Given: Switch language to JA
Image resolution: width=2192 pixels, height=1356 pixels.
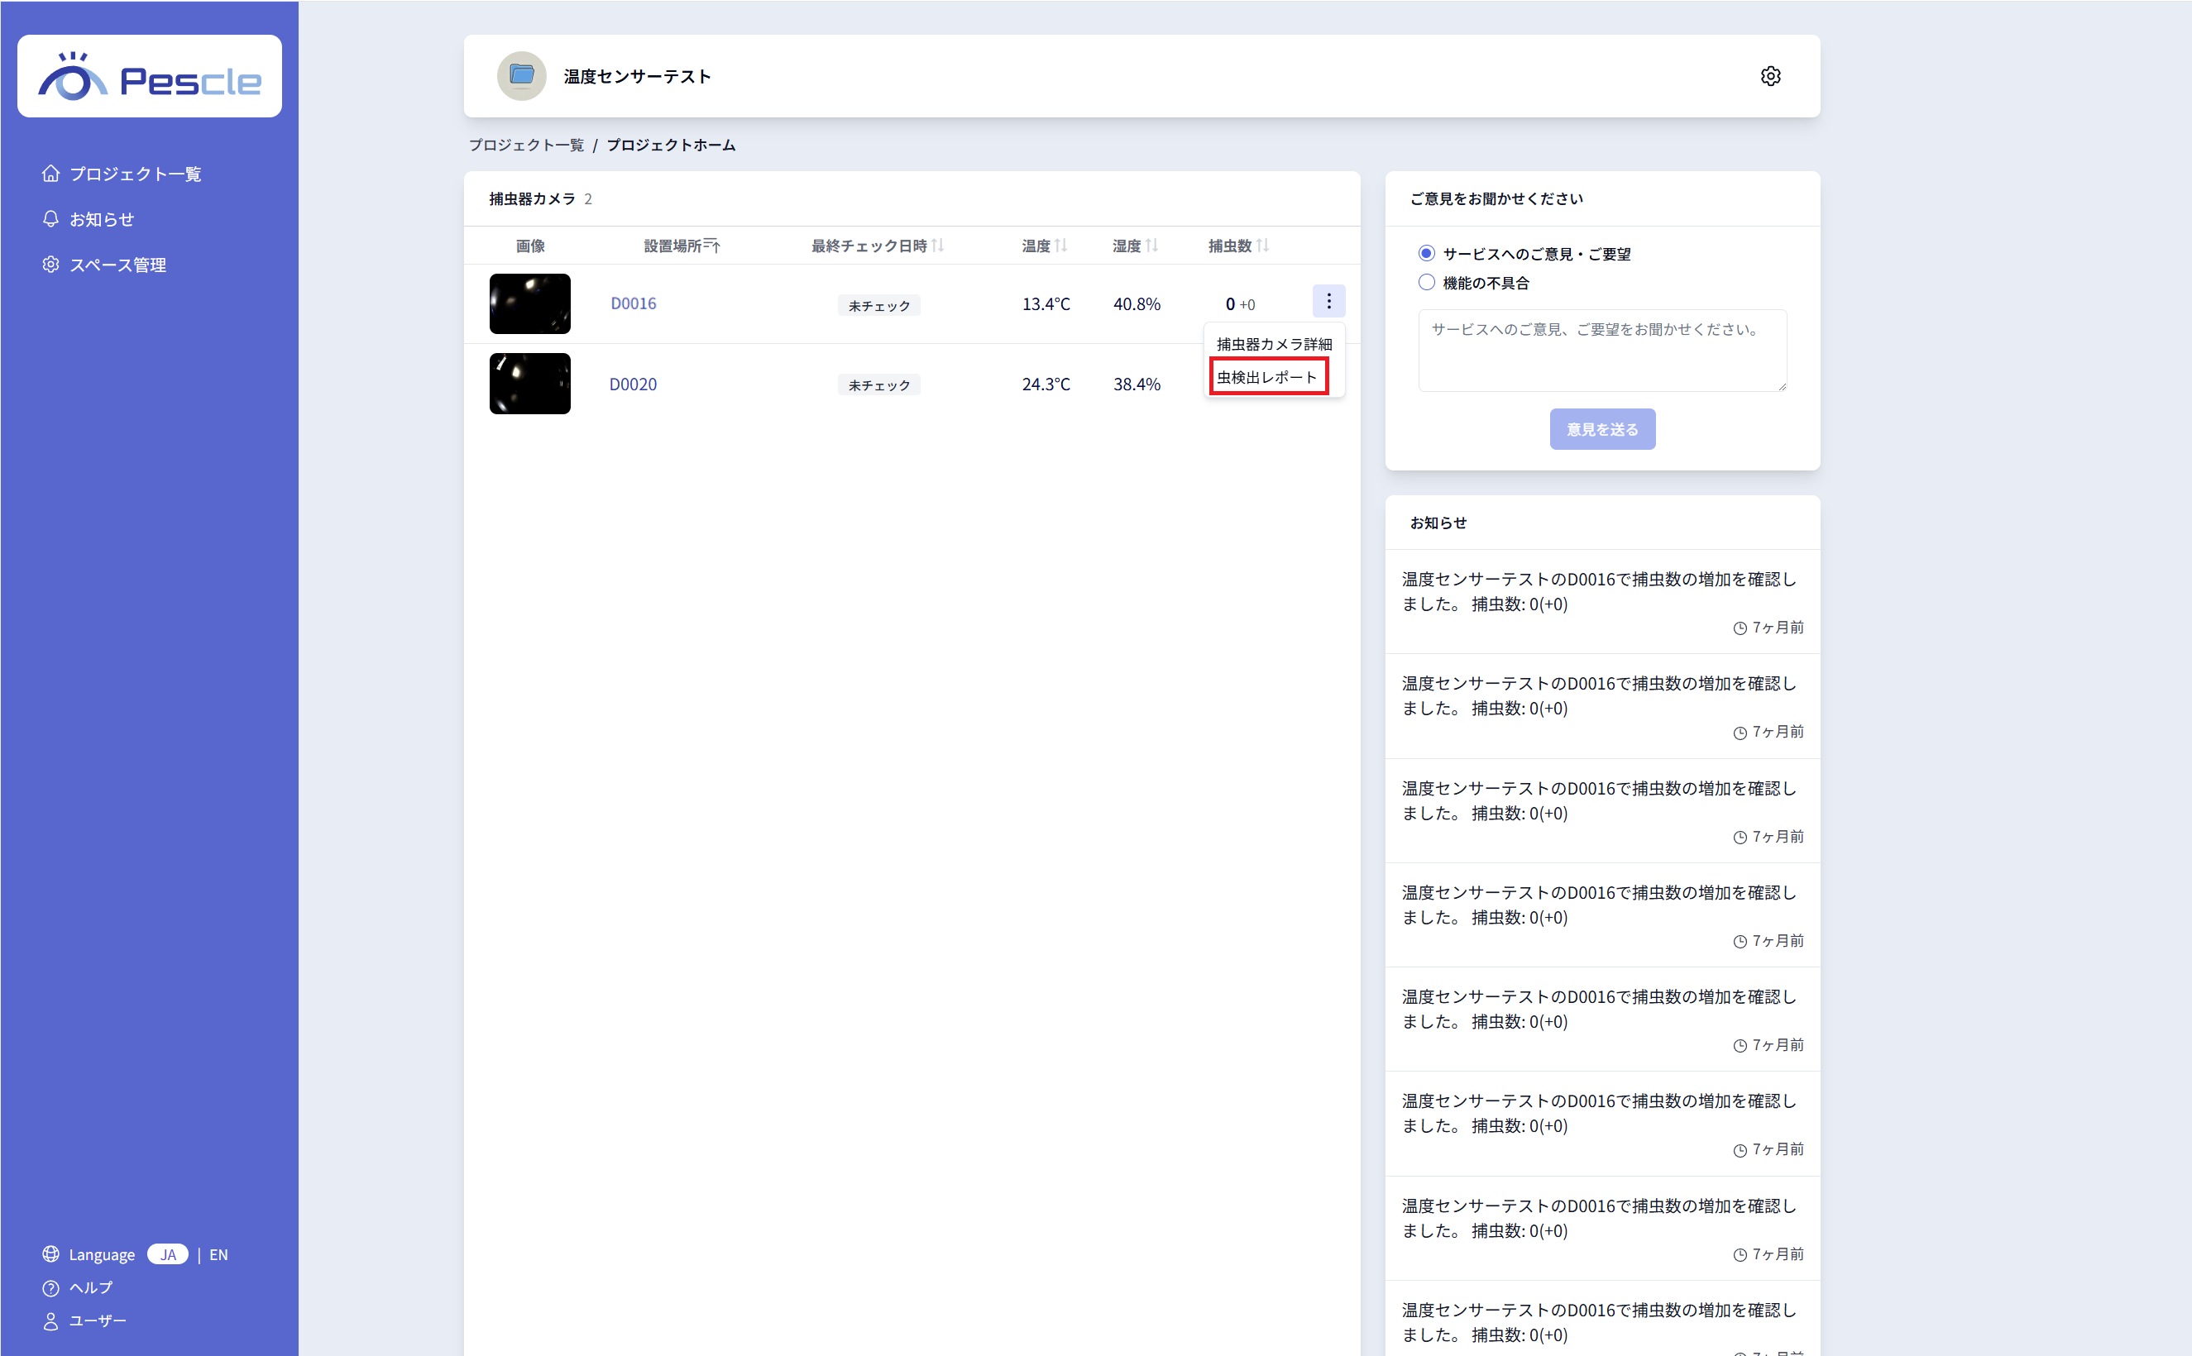Looking at the screenshot, I should pyautogui.click(x=168, y=1254).
